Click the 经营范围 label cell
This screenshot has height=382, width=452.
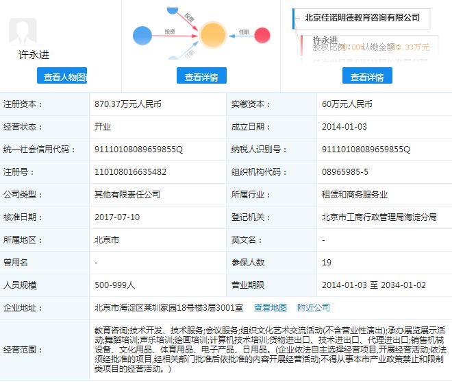click(45, 350)
